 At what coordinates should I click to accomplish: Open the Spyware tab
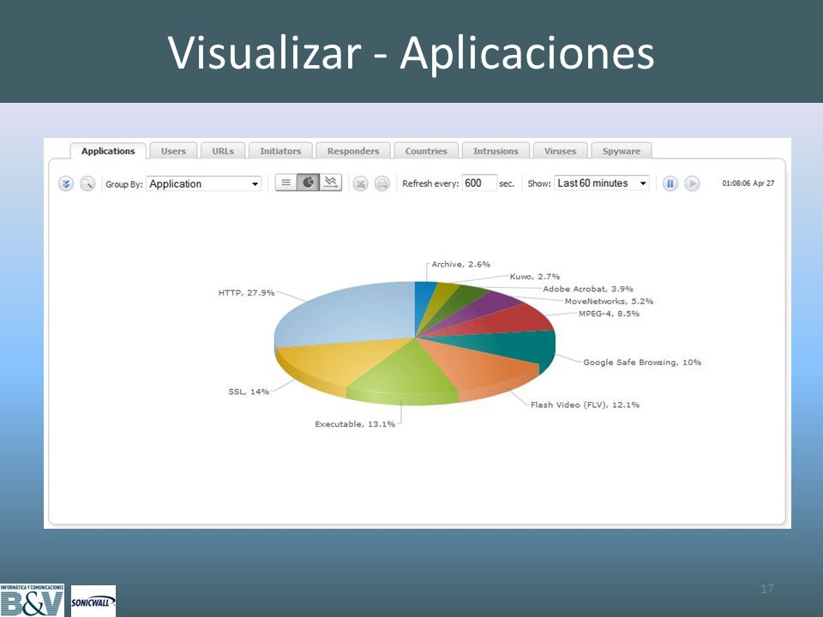(622, 151)
